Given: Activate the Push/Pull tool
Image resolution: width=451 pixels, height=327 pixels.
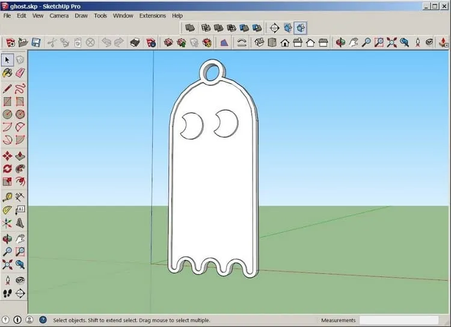Looking at the screenshot, I should tap(20, 156).
